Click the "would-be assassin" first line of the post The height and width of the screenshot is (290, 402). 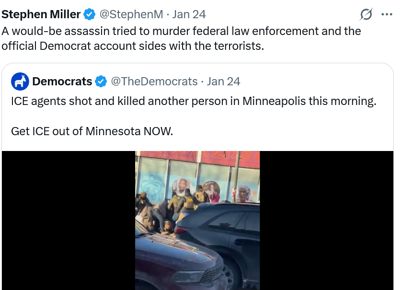[181, 31]
